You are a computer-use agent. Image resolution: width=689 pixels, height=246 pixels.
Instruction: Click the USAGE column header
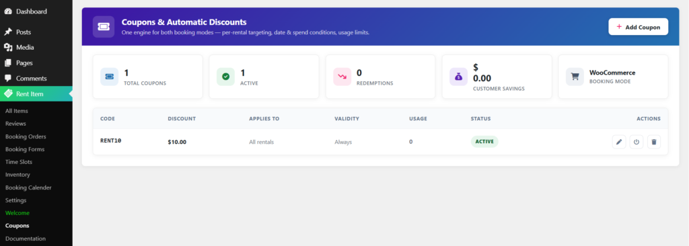[418, 118]
